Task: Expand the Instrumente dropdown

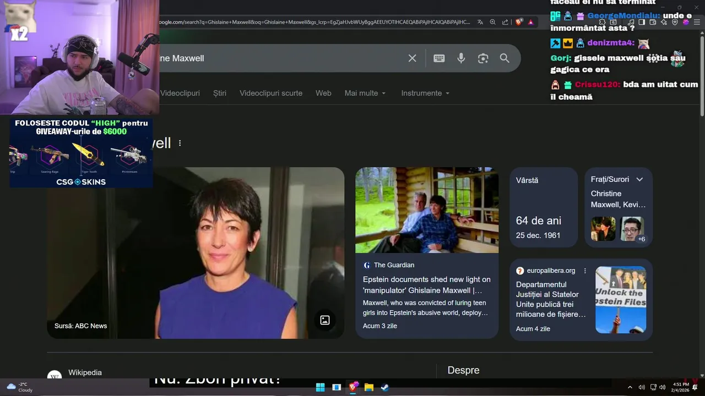Action: coord(425,94)
